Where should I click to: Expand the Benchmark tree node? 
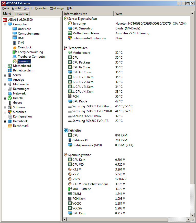pyautogui.click(x=5, y=126)
